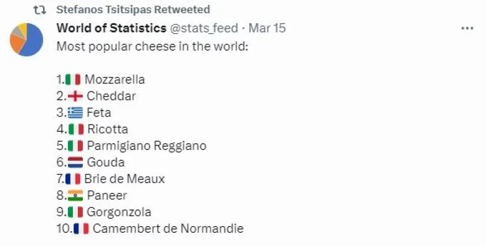
Task: Open the World of Statistics pie chart avatar
Action: tap(26, 39)
